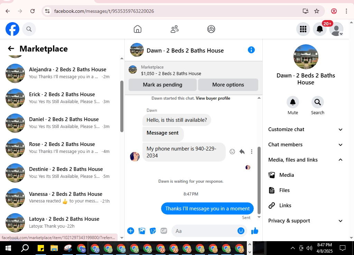Open the notifications bell with 20+ badge
Image resolution: width=354 pixels, height=255 pixels.
[320, 29]
